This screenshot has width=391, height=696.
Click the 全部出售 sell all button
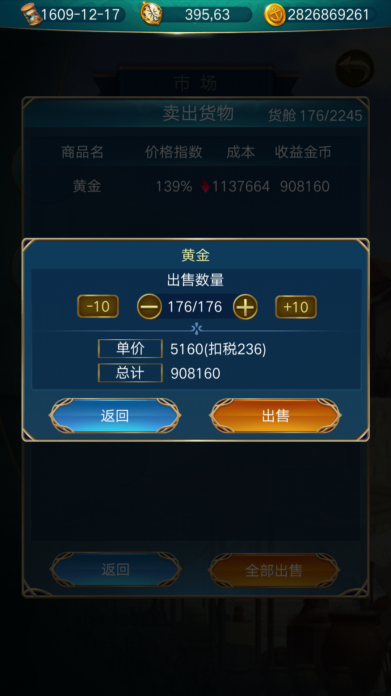274,570
